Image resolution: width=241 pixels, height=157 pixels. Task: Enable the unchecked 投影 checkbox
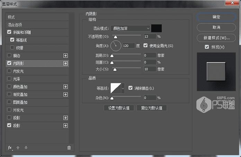point(9,117)
